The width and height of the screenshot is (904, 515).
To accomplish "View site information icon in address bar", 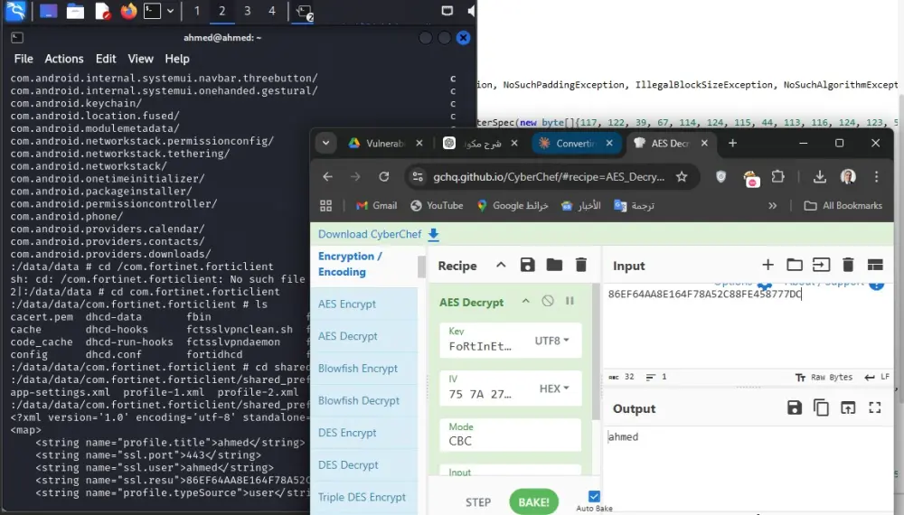I will tap(418, 177).
